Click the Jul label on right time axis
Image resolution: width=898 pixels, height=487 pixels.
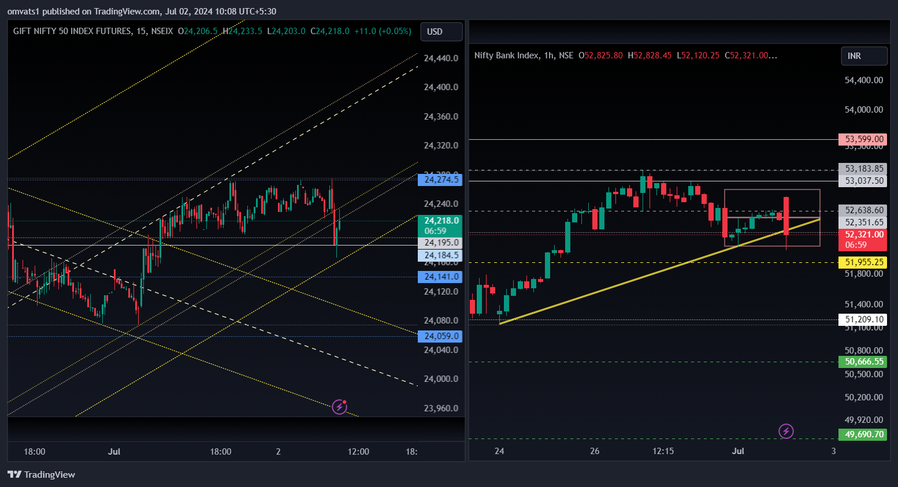(738, 451)
